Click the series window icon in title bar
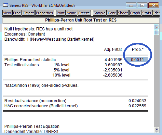The image size is (162, 135). click(5, 5)
